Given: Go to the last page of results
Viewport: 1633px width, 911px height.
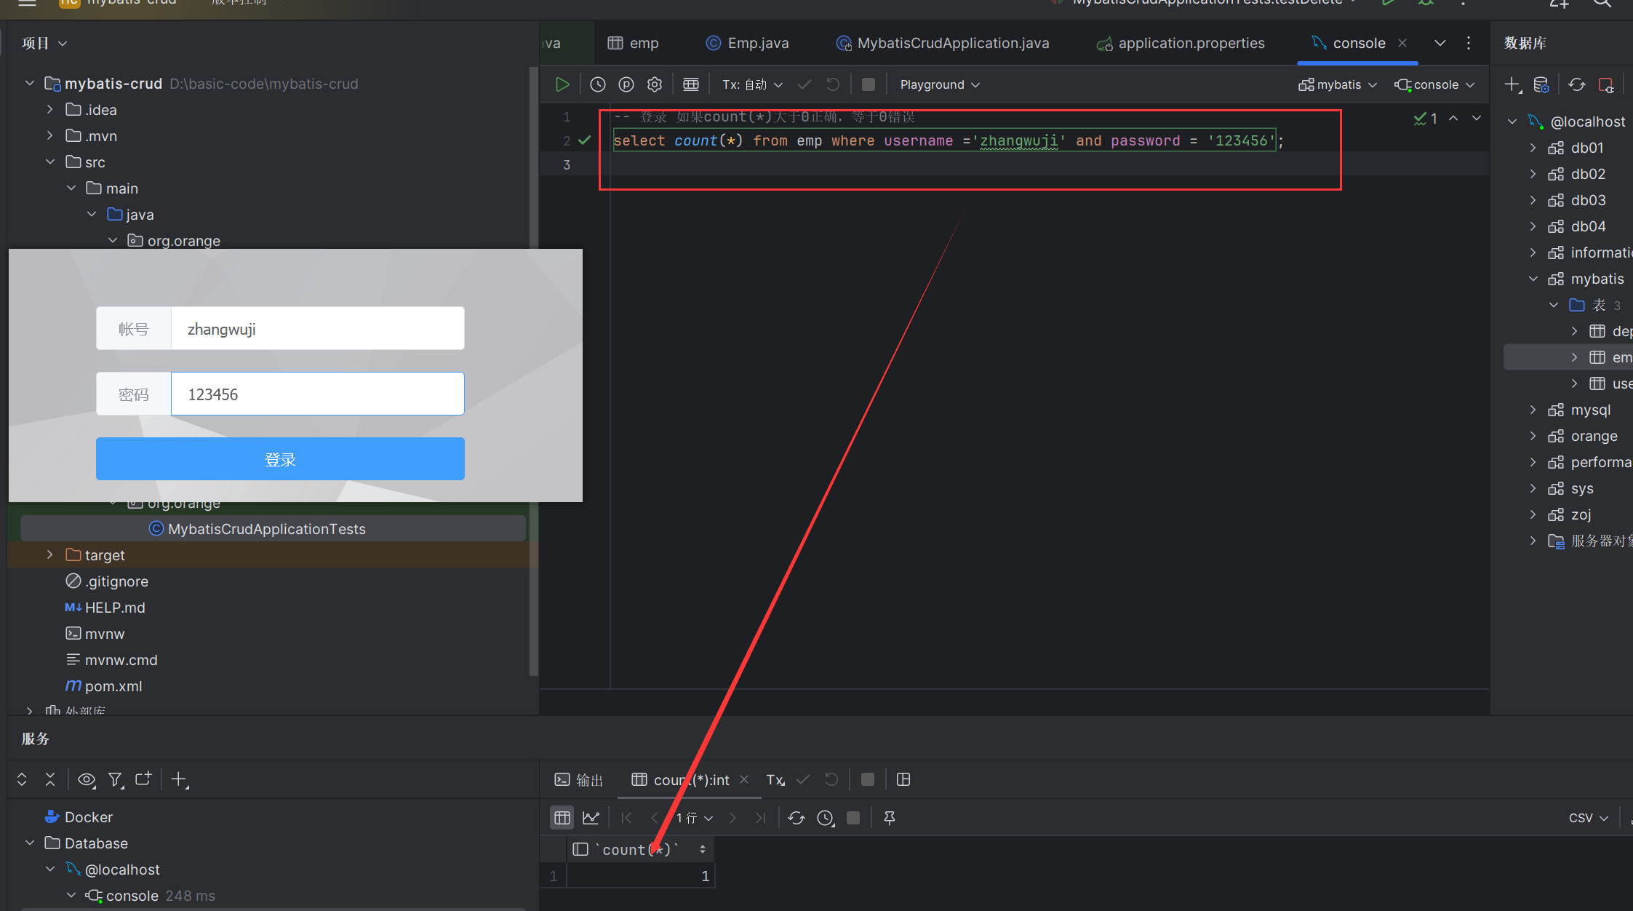Looking at the screenshot, I should [760, 818].
